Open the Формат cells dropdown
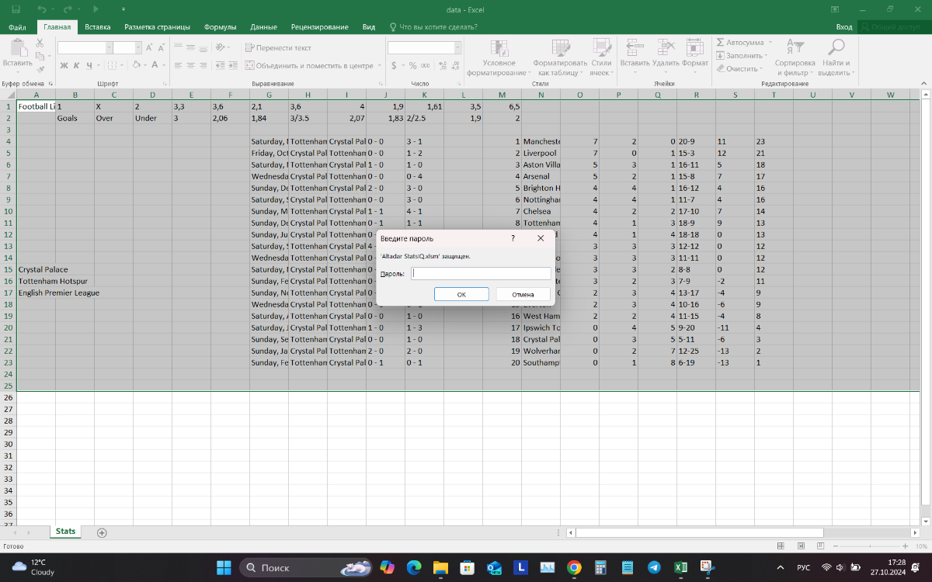Viewport: 932px width, 582px height. pos(695,56)
